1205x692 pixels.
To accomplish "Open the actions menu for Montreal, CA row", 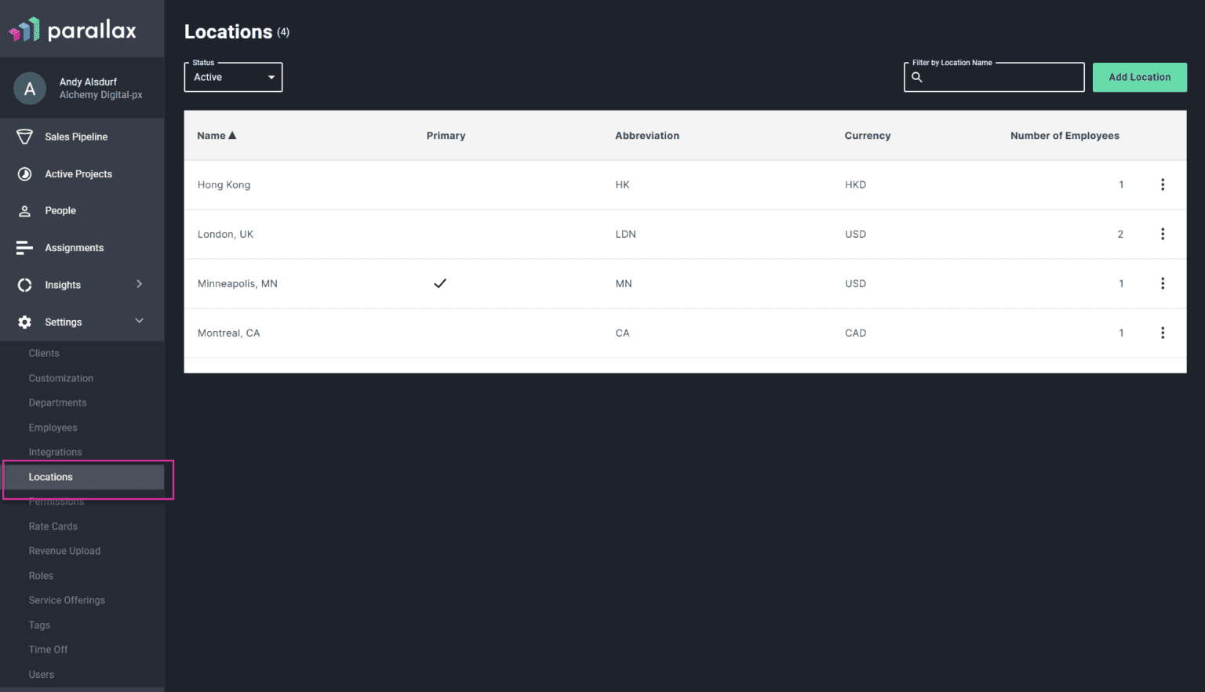I will point(1163,333).
